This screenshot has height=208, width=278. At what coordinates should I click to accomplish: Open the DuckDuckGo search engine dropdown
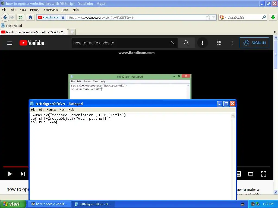(x=223, y=17)
